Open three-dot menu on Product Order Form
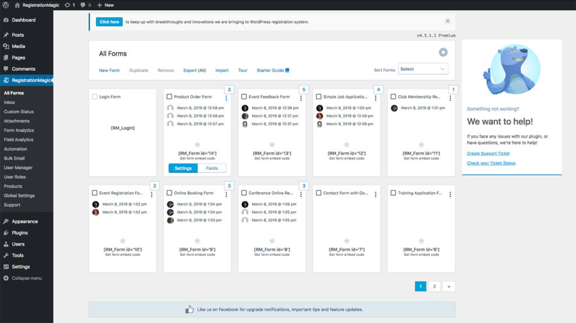Screen dimensions: 576x323 coord(226,98)
